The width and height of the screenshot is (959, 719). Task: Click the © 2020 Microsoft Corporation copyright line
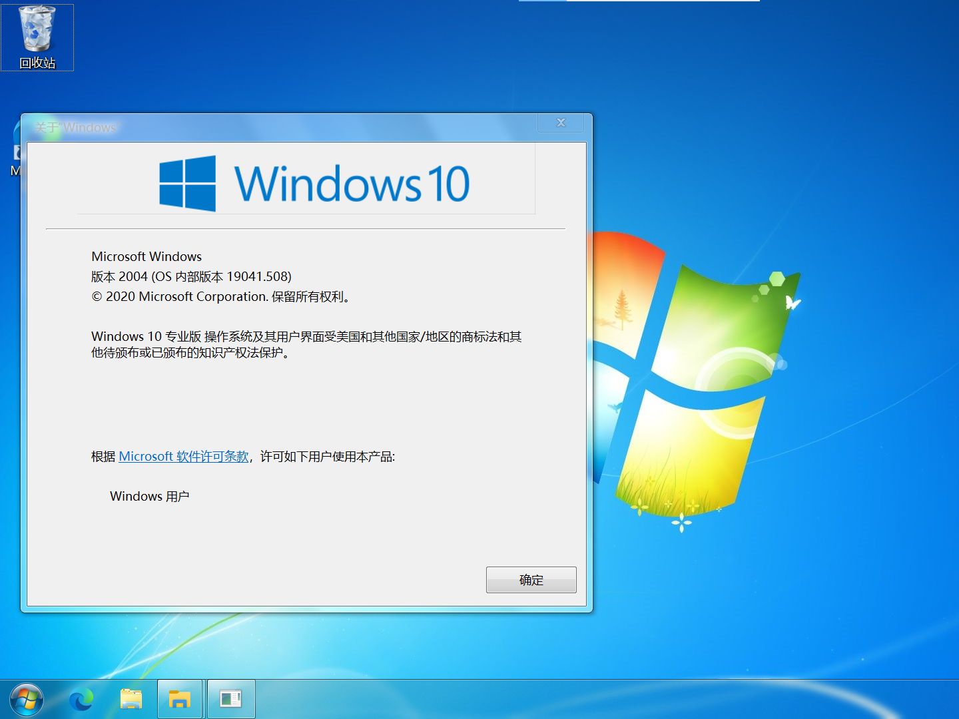coord(221,297)
